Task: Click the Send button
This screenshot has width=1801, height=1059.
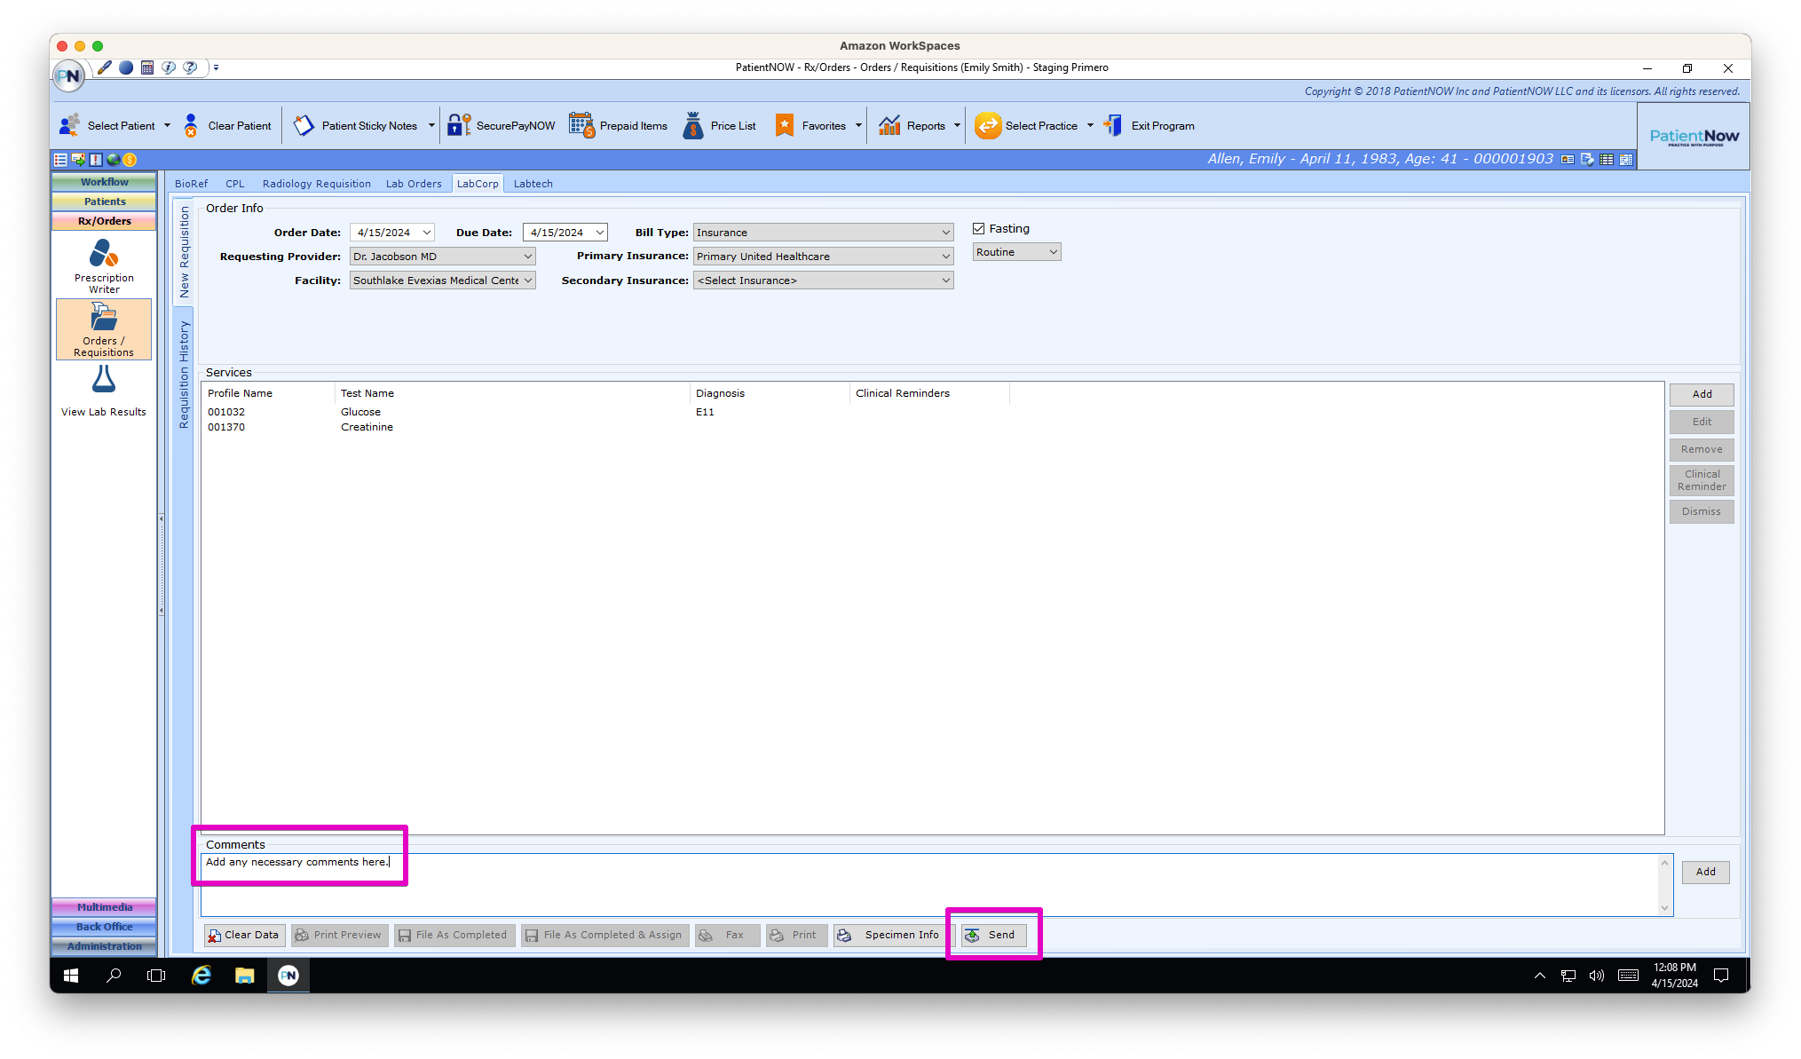Action: point(994,935)
